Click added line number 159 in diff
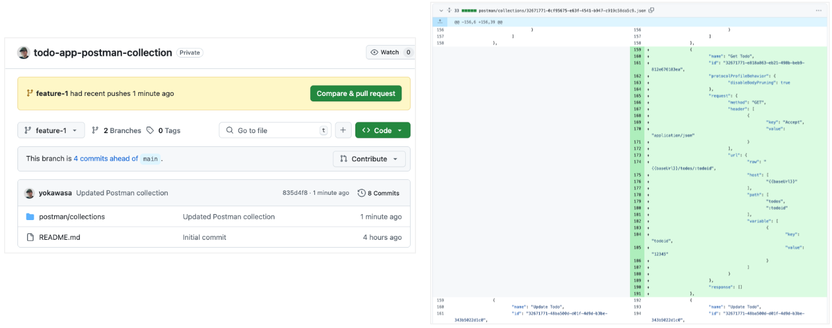This screenshot has width=832, height=328. click(x=638, y=50)
